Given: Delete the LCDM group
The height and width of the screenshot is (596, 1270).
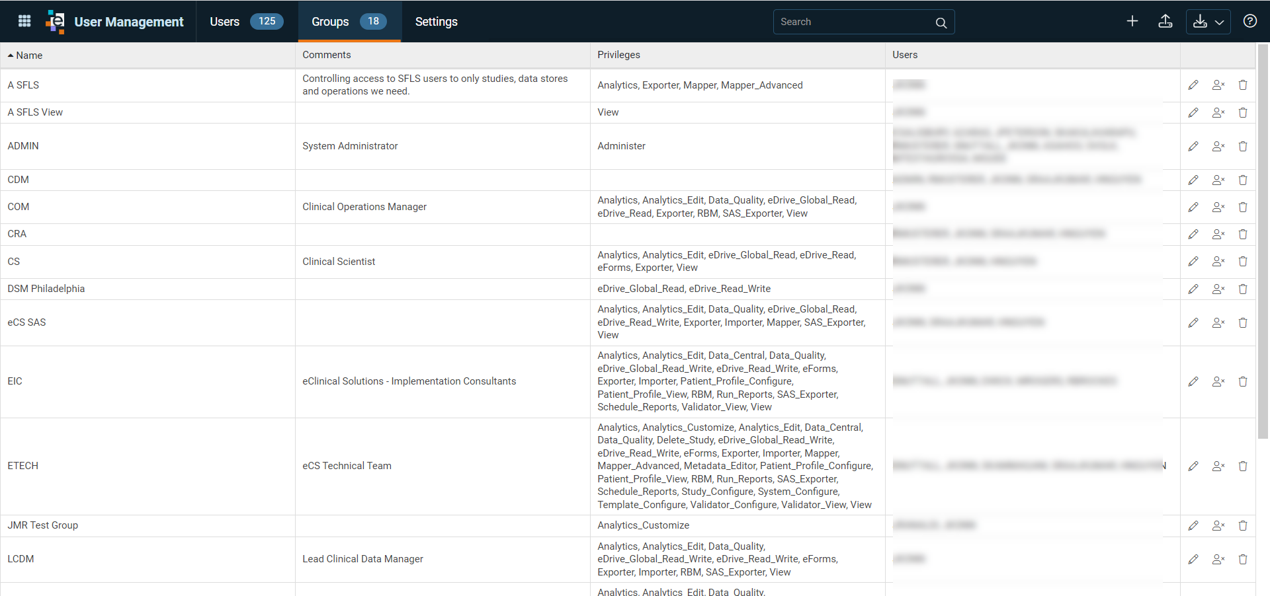Looking at the screenshot, I should coord(1243,560).
